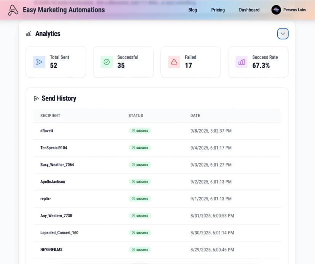Select recipient Busy_Weather_7064

[x=57, y=165]
